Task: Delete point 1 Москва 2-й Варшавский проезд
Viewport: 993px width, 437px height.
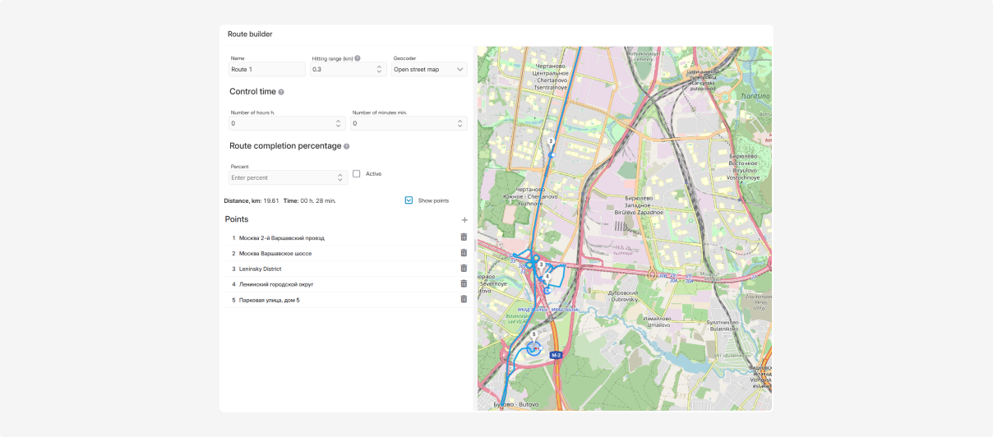Action: coord(464,237)
